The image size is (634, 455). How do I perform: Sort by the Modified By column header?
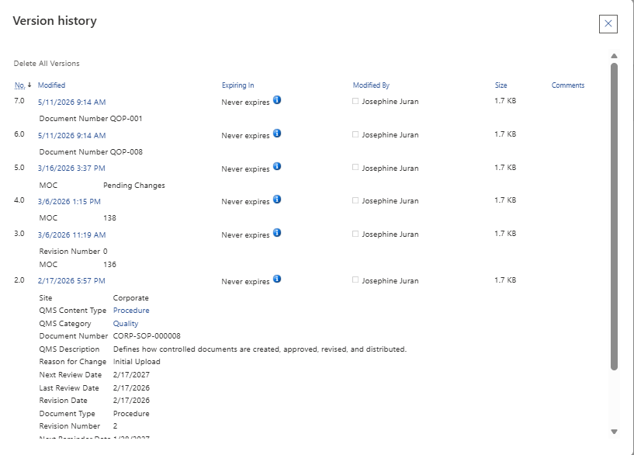point(371,85)
